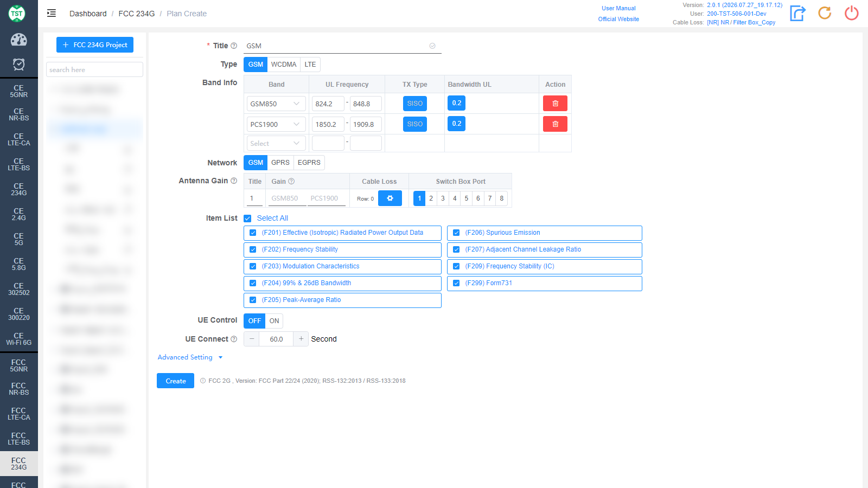Screen dimensions: 868x488
Task: Uncheck F204 99% & 26dB Bandwidth
Action: click(253, 283)
